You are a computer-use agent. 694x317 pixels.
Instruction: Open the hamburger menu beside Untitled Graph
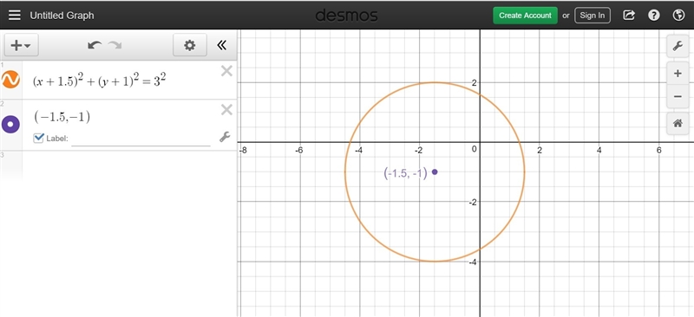[15, 15]
